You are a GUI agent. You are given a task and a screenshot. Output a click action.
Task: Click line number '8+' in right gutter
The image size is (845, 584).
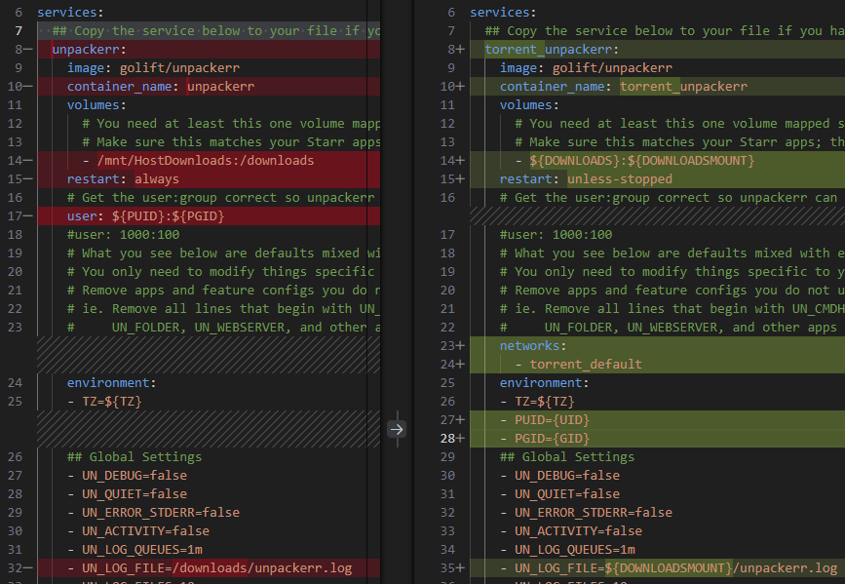pos(456,50)
